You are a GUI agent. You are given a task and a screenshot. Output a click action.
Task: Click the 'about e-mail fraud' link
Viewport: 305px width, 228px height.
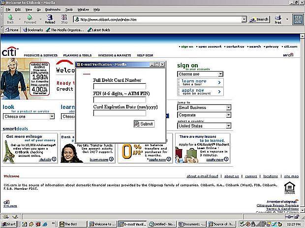203,176
